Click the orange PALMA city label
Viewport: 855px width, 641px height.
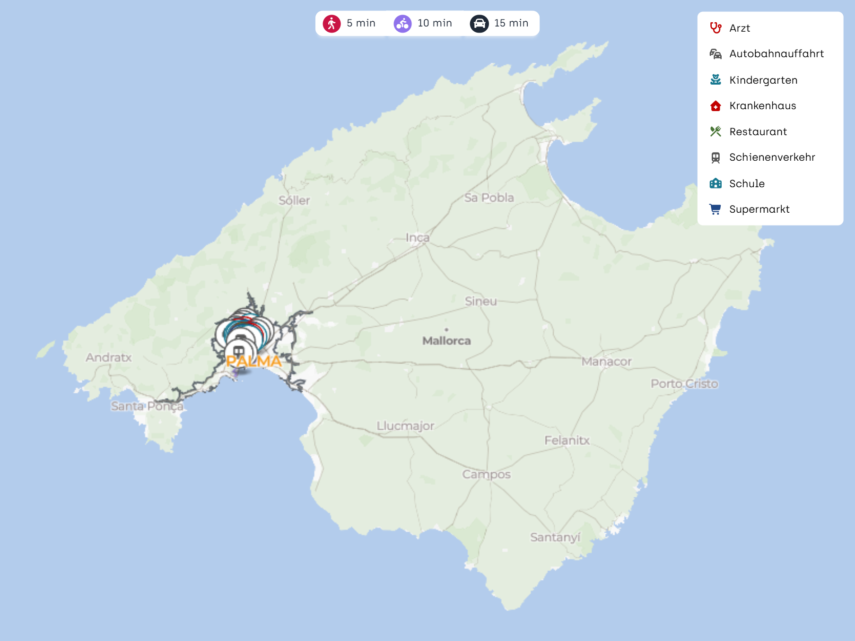(254, 362)
